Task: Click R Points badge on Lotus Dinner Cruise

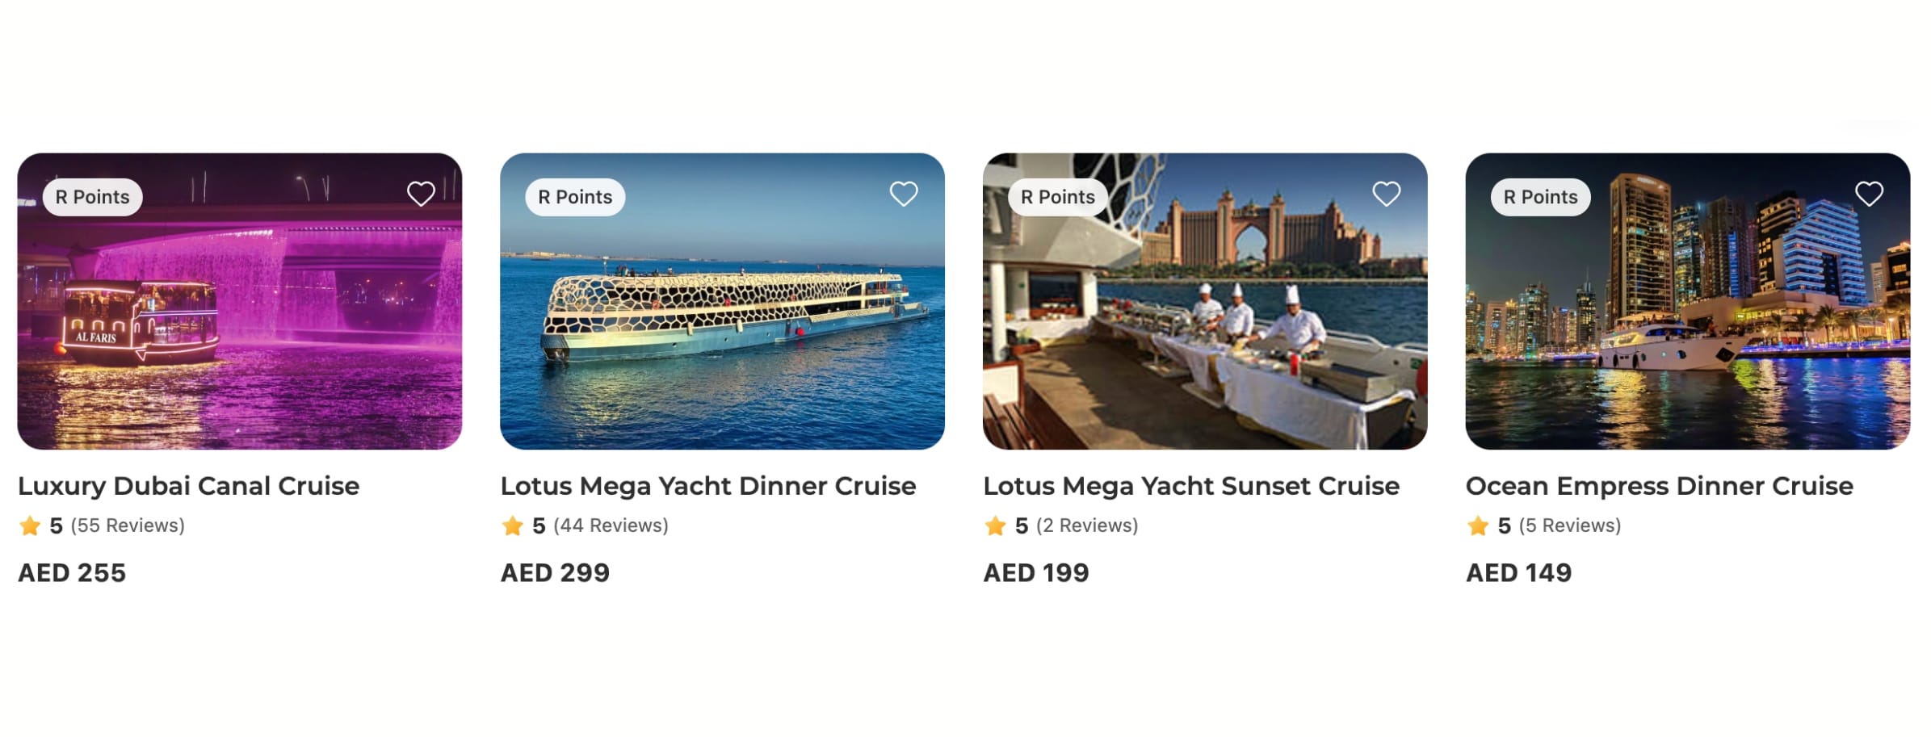Action: 575,197
